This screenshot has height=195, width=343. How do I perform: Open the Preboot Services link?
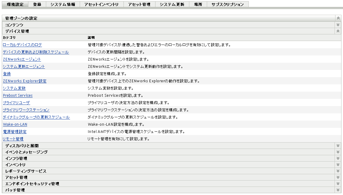18,96
